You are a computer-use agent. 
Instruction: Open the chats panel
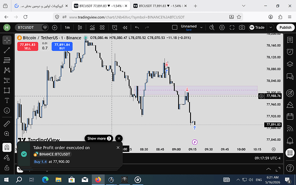click(290, 76)
